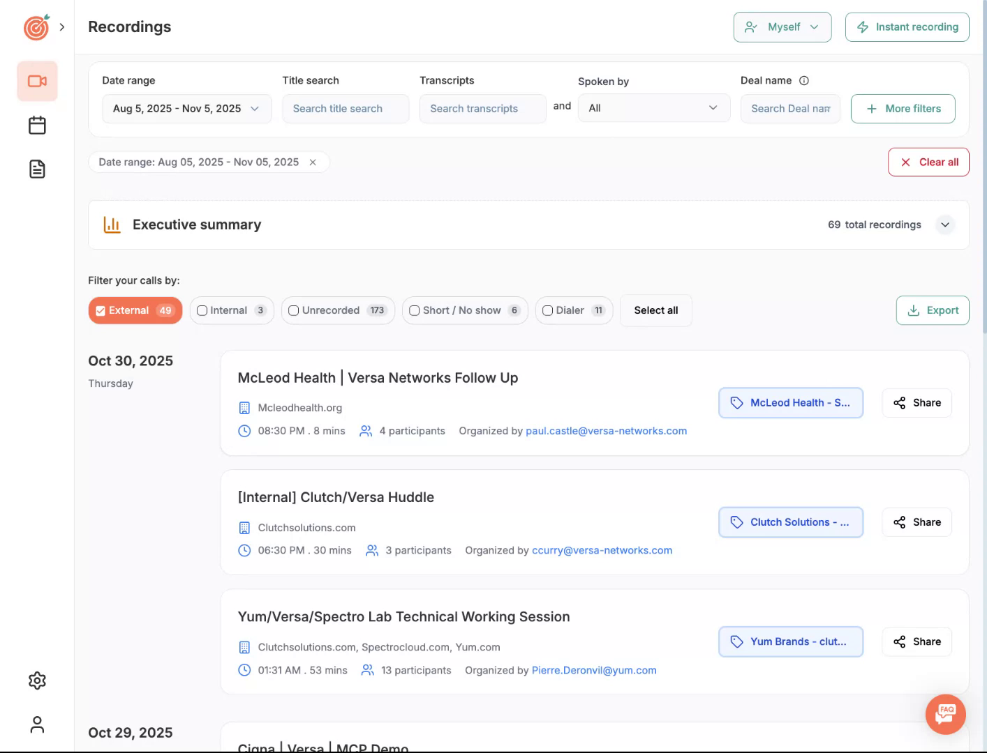Remove the Date range filter chip
987x753 pixels.
tap(313, 162)
